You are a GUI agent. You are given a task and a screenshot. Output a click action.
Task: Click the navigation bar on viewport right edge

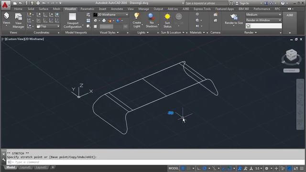[300, 104]
